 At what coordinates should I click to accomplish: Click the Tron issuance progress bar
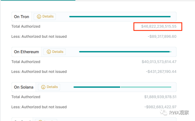click(120, 17)
